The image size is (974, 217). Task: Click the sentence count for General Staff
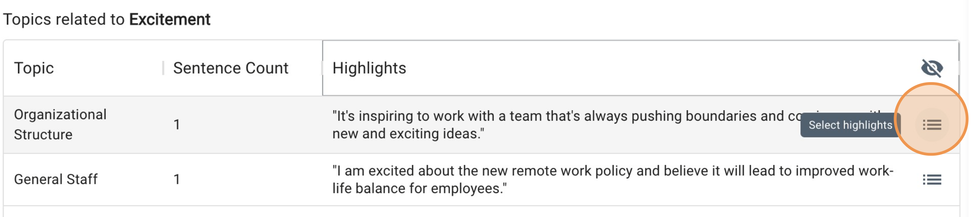coord(176,179)
